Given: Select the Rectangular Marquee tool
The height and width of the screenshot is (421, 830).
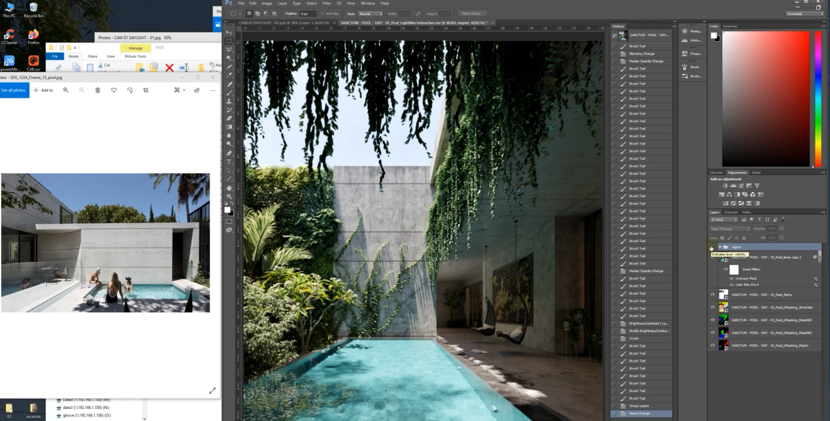Looking at the screenshot, I should pos(229,41).
